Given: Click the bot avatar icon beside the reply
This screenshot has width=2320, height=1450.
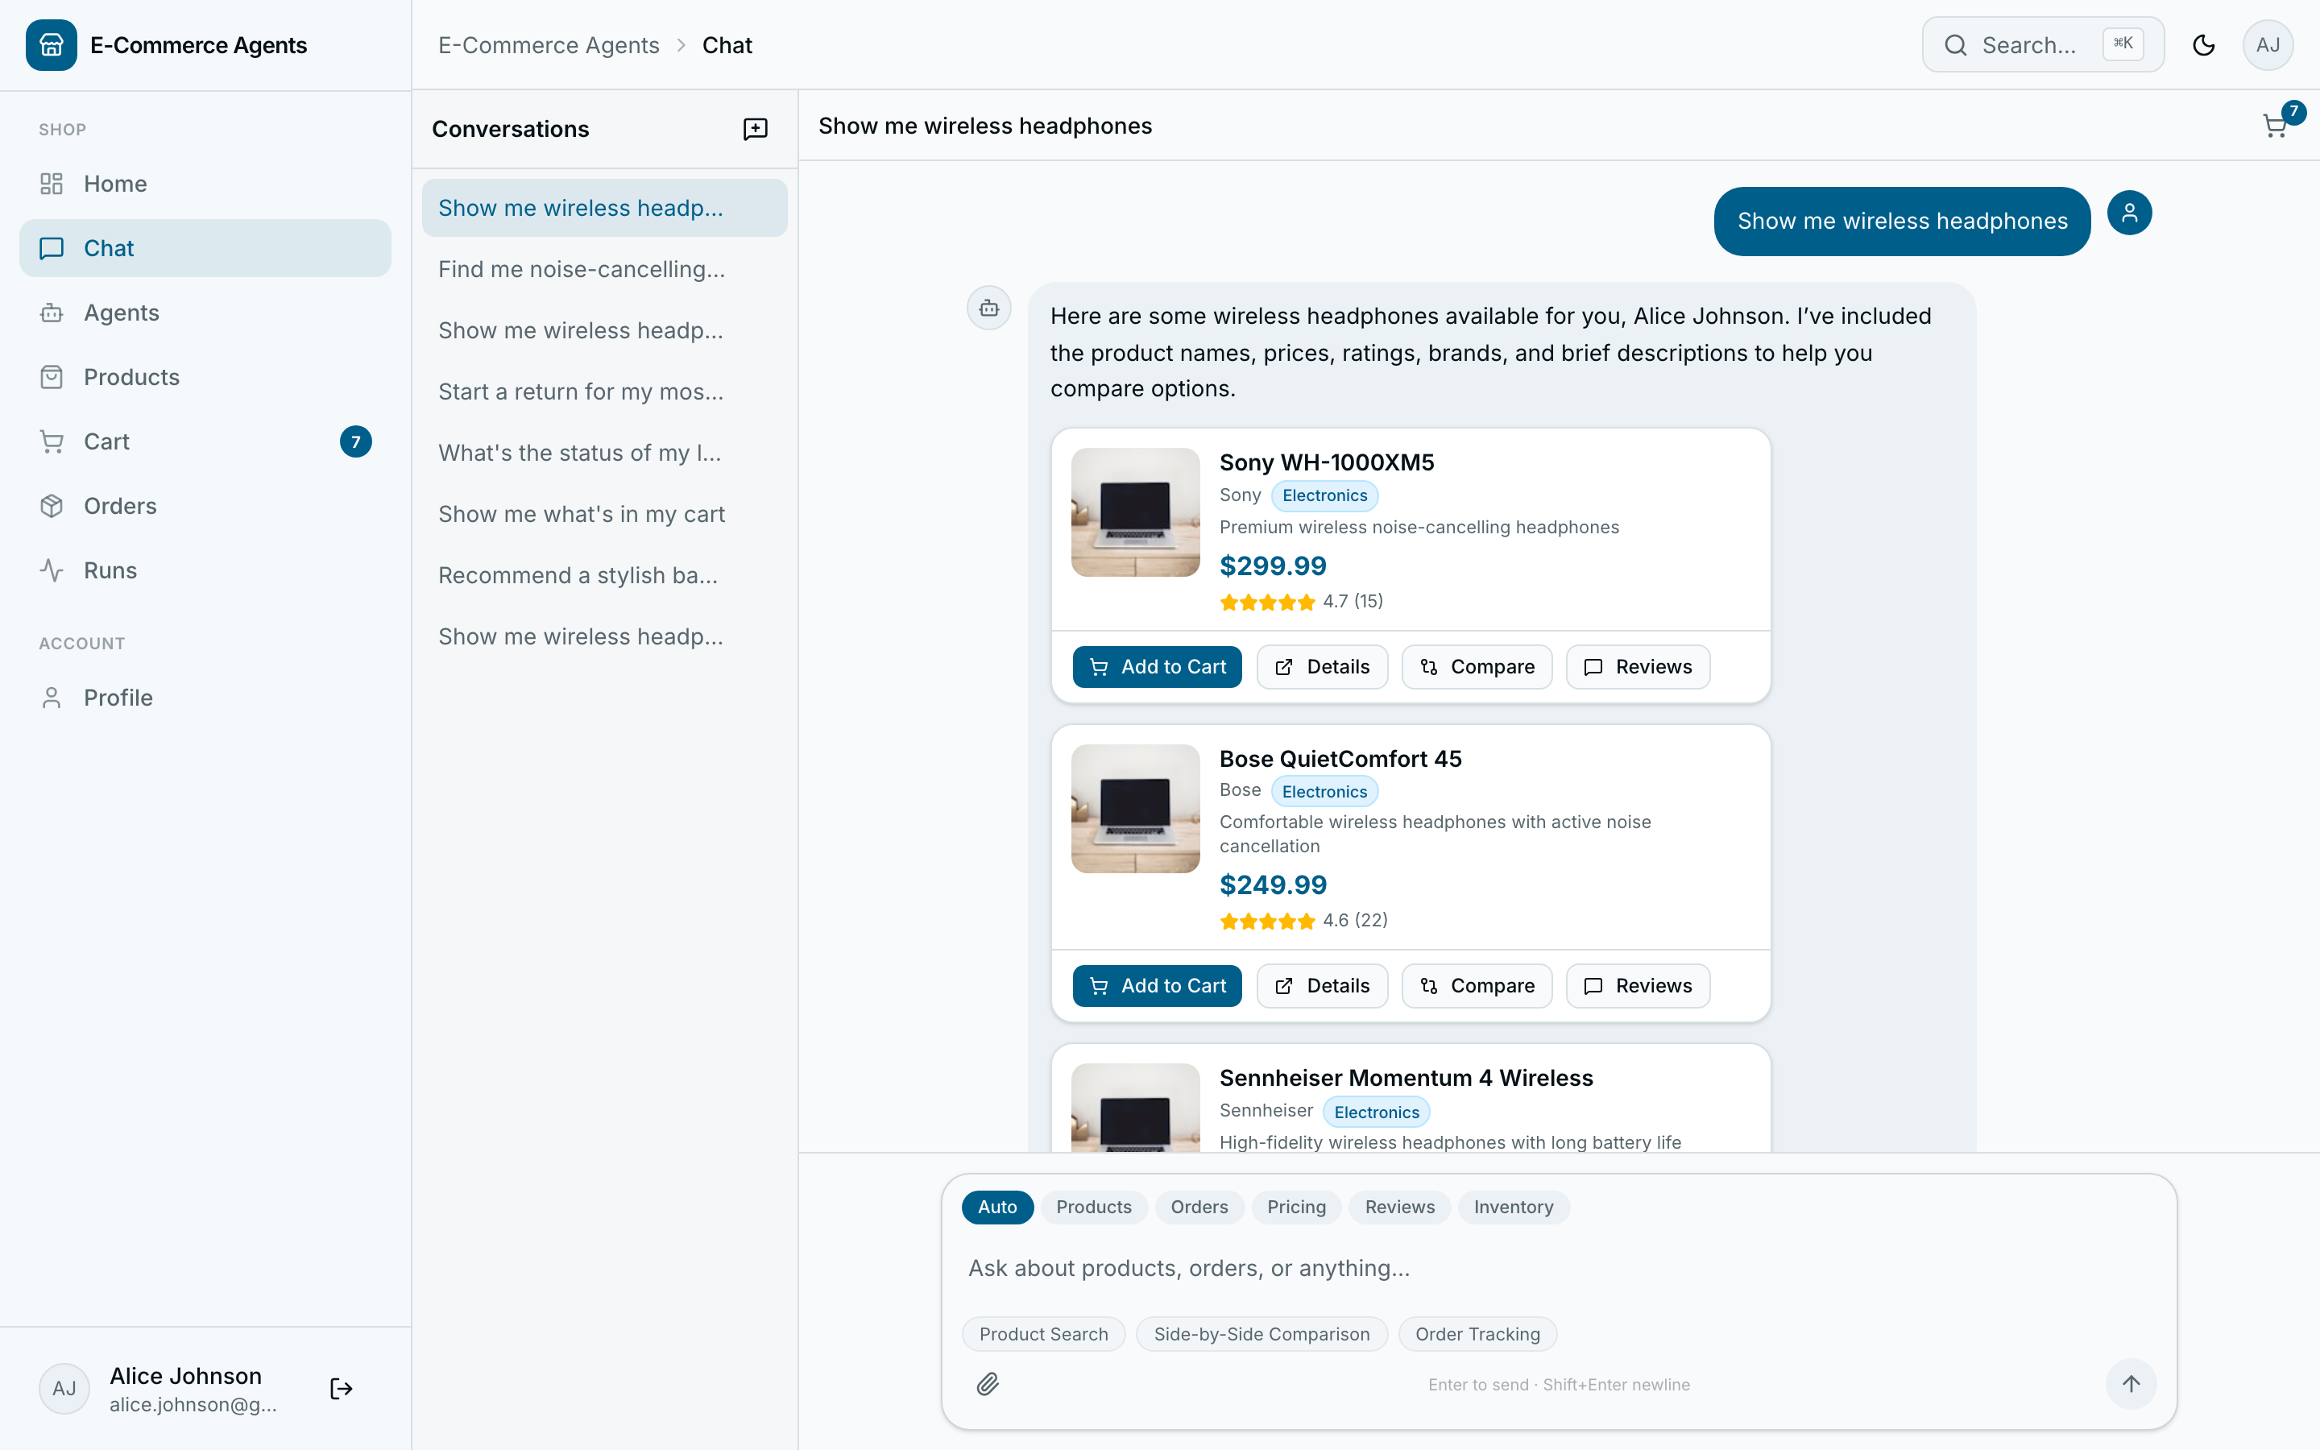Looking at the screenshot, I should tap(988, 308).
